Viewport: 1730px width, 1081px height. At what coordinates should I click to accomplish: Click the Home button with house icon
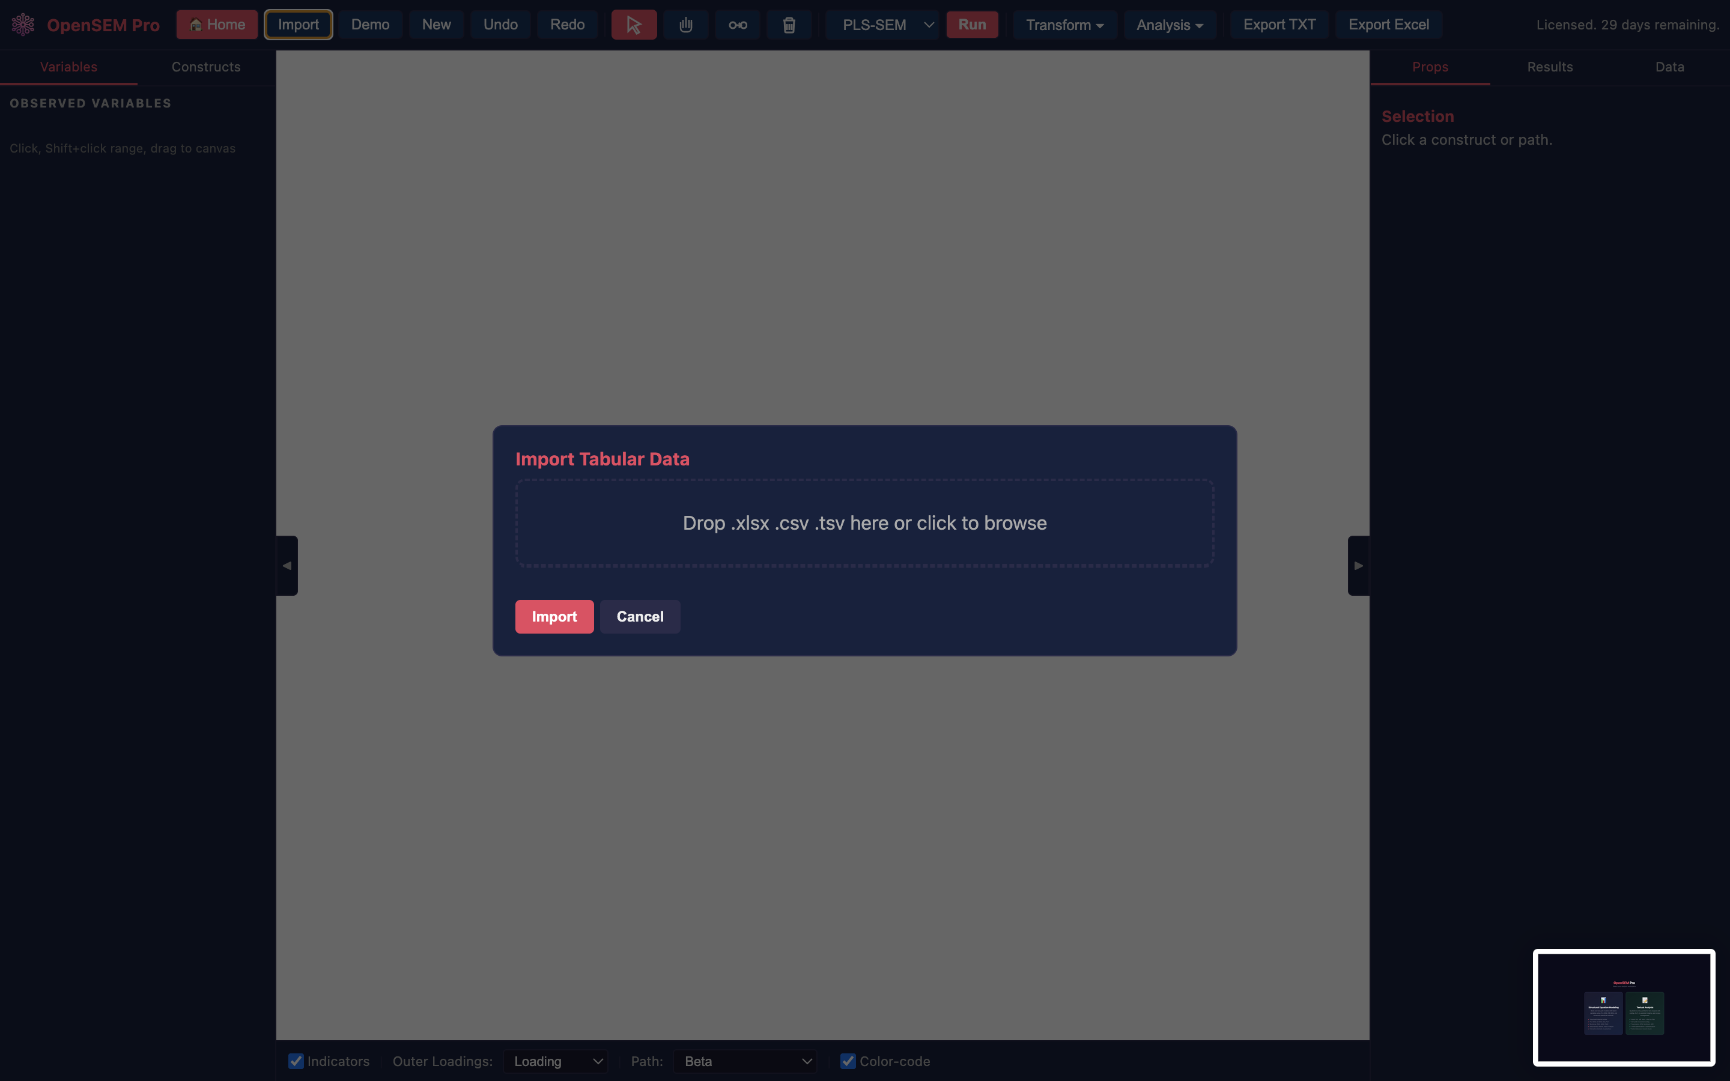pos(217,23)
